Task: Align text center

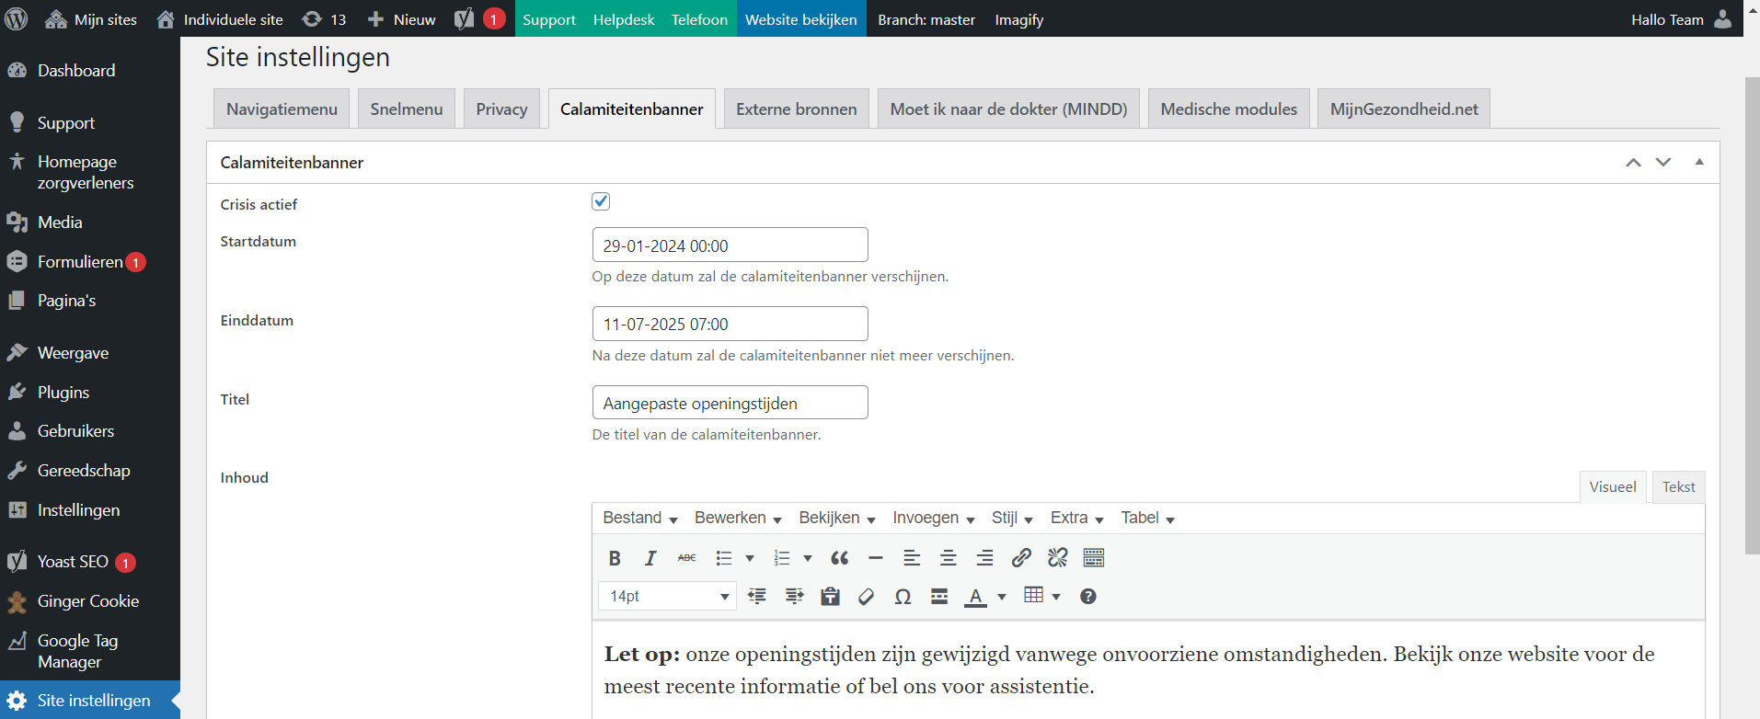Action: [x=949, y=558]
